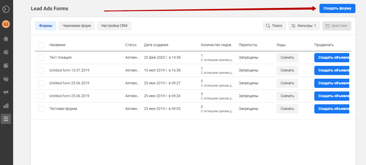Viewport: 366px width, 165px height.
Task: Click the circular logo icon atop the sidebar
Action: click(6, 9)
